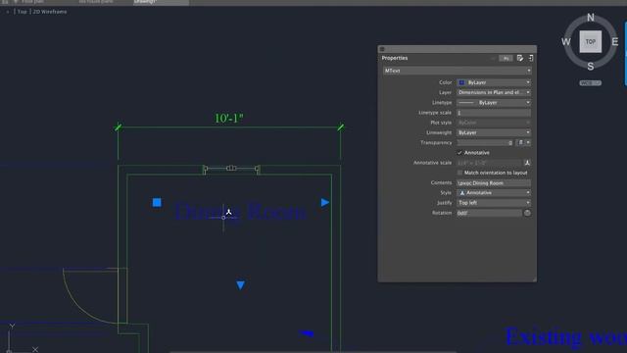Click the blue color swatch in Color
This screenshot has height=353, width=627.
461,82
